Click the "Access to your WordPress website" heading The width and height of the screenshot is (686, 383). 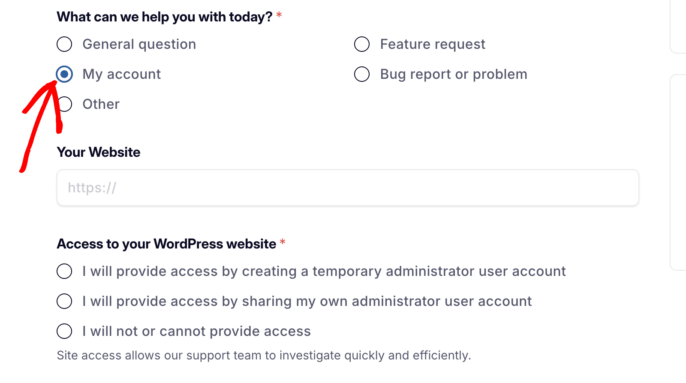click(x=166, y=243)
